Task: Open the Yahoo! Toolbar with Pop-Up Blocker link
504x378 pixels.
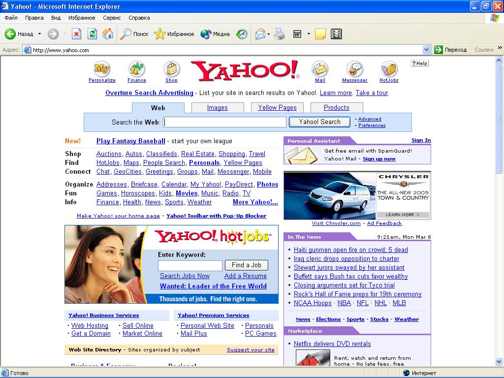Action: (217, 216)
